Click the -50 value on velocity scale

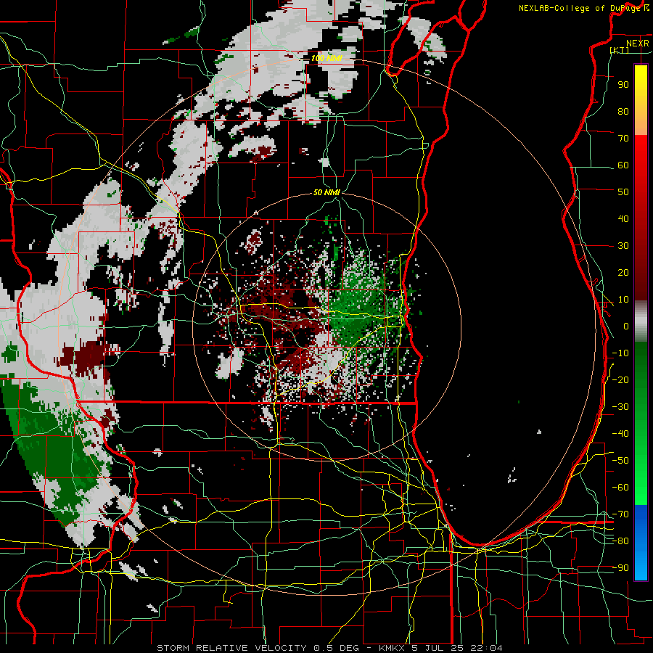620,461
